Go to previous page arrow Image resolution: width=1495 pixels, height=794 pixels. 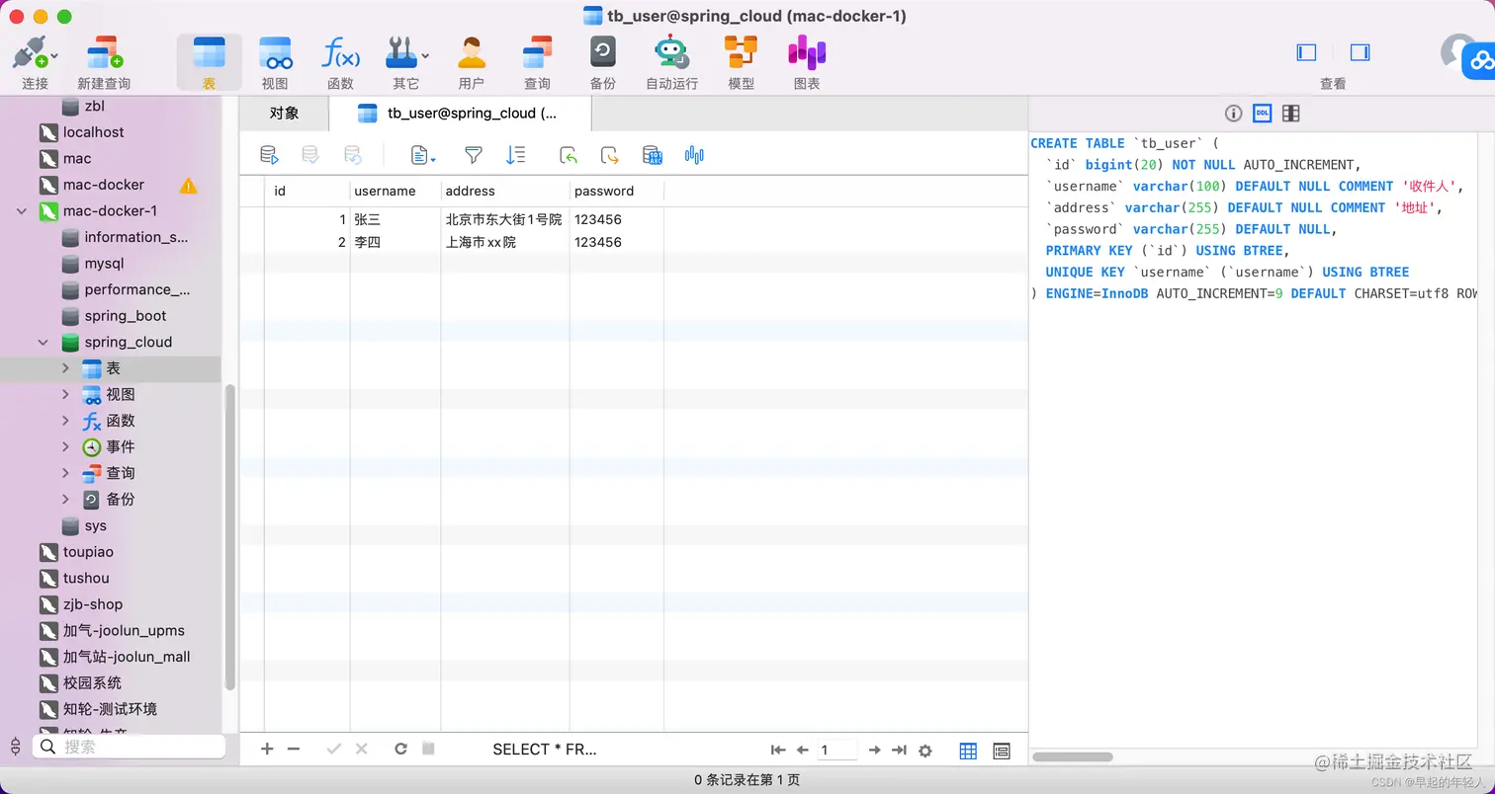803,751
